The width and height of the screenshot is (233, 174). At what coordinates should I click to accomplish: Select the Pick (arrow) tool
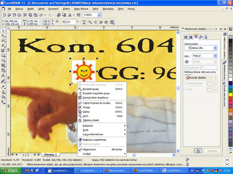point(3,30)
